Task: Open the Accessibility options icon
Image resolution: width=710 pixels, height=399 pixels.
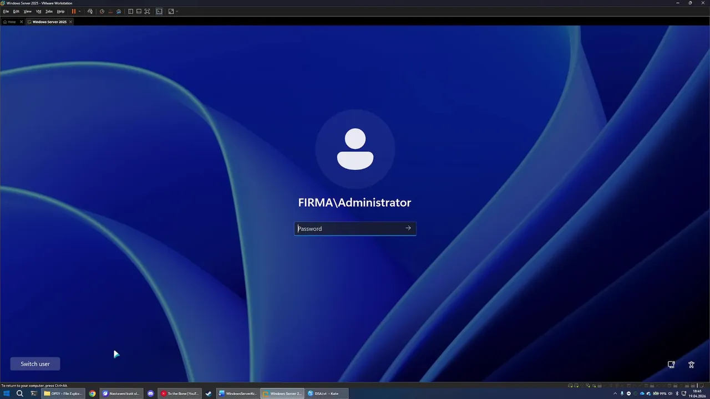Action: pos(691,365)
